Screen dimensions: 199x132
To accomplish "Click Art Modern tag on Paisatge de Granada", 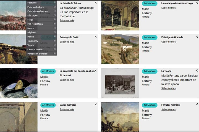I will coord(150,37).
